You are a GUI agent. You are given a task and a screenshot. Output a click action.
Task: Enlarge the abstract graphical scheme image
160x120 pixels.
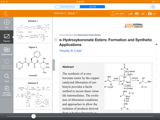pos(128,87)
